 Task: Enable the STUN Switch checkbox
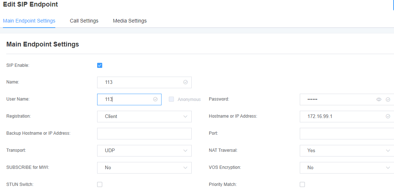pos(100,184)
